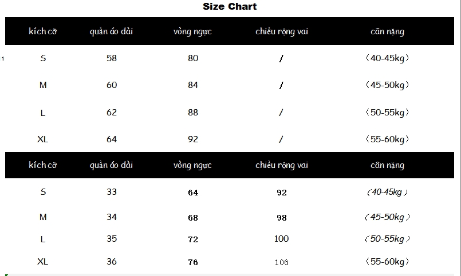Click the 60 length cell
This screenshot has height=276, width=461.
pyautogui.click(x=112, y=85)
